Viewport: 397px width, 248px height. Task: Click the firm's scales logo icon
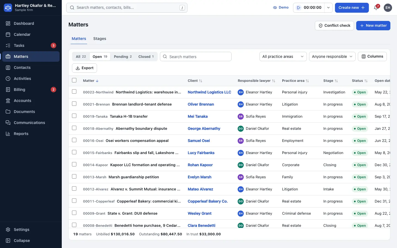click(x=8, y=8)
